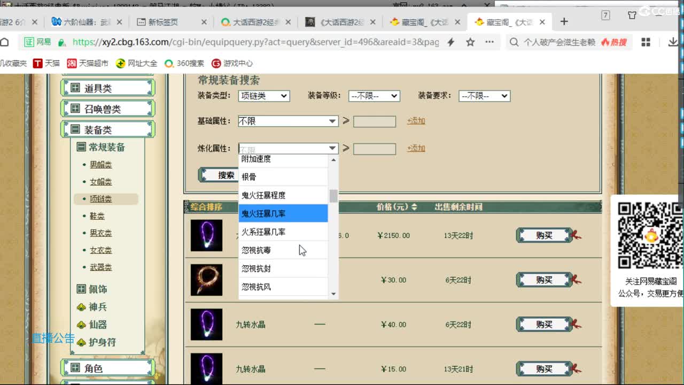Open the 装备要求 dropdown
The width and height of the screenshot is (684, 385).
(x=484, y=96)
